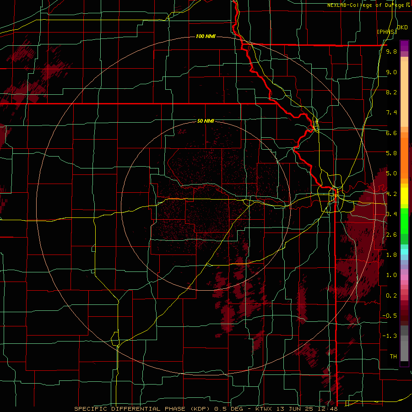Click the 50 NMI range ring label

206,121
